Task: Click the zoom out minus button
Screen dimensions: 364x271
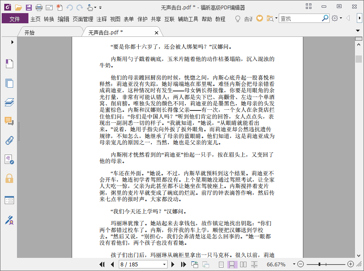Action: point(300,264)
